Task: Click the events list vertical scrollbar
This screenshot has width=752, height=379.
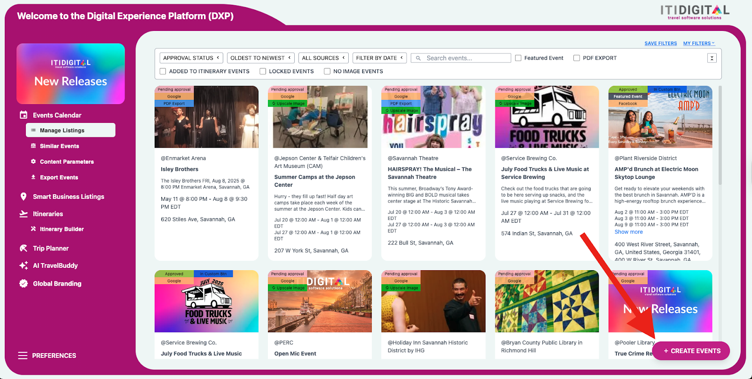Action: point(720,136)
